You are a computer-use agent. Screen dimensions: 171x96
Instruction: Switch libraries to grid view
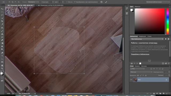[166, 39]
